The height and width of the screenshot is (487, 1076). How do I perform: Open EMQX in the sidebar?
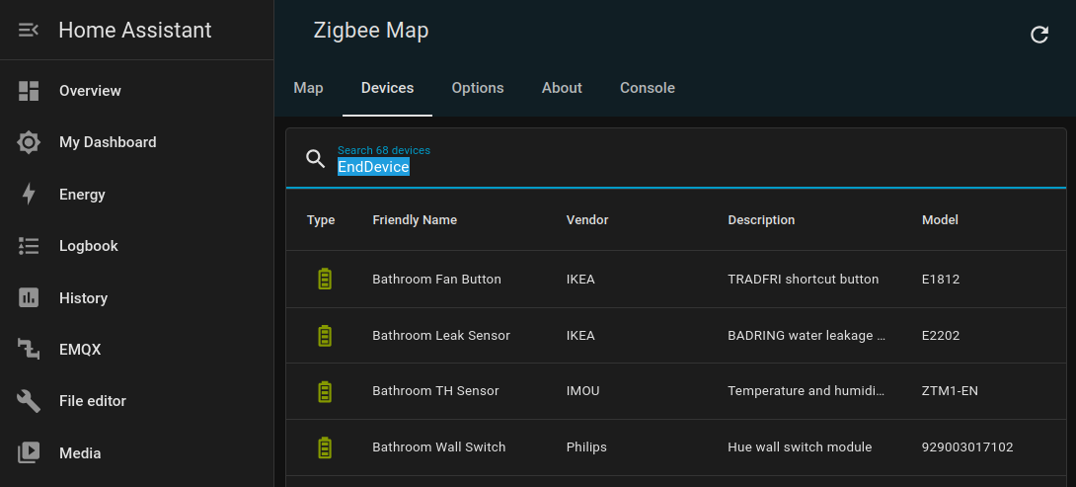coord(80,350)
